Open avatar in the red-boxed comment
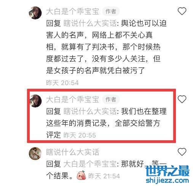 click(x=35, y=101)
